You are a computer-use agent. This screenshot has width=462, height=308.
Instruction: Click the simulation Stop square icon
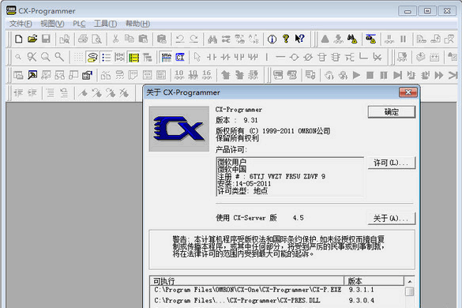tap(370, 76)
